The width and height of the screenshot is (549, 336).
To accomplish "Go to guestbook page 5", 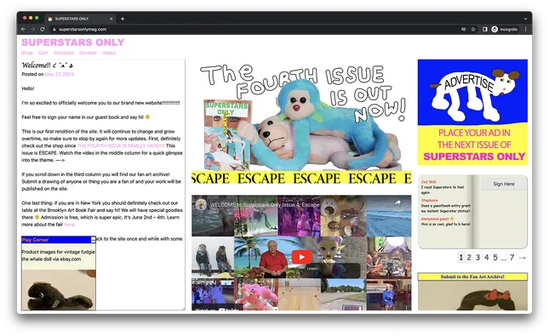I will click(495, 258).
